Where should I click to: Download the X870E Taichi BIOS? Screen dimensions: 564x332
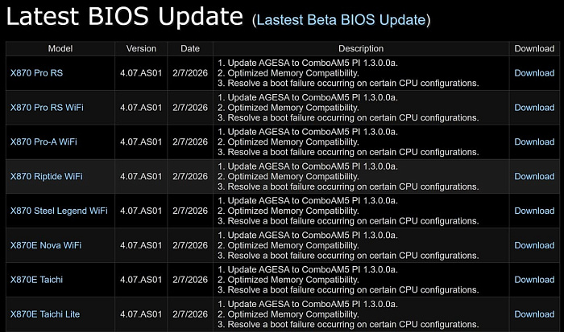[534, 280]
